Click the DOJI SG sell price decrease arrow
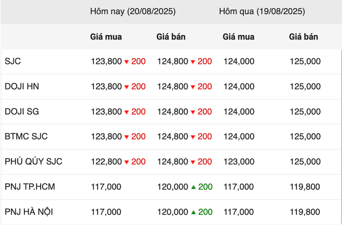Screen dimensions: 342x225 coord(193,112)
